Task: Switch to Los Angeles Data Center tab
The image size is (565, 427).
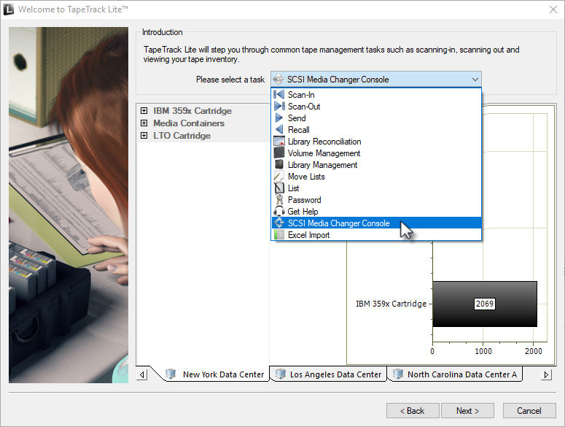Action: pyautogui.click(x=328, y=374)
